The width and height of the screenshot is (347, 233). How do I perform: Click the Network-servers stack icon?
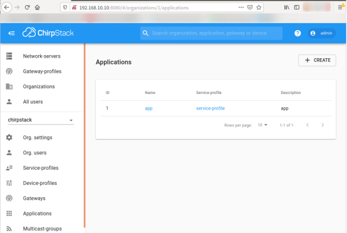[9, 56]
